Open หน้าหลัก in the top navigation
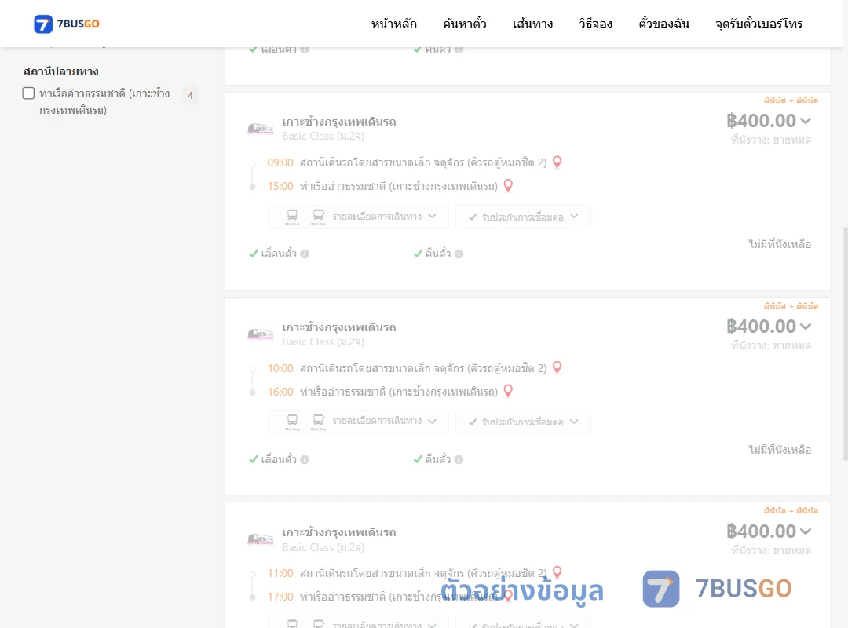 [x=393, y=24]
